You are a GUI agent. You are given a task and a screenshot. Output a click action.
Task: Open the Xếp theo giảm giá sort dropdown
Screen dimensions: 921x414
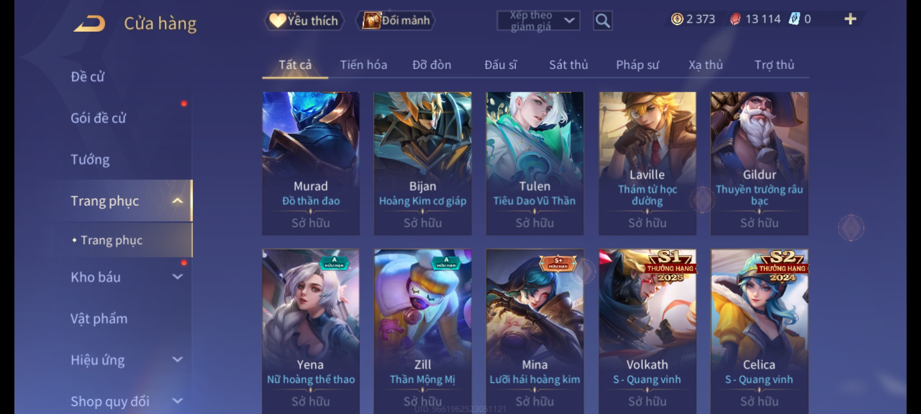point(538,21)
